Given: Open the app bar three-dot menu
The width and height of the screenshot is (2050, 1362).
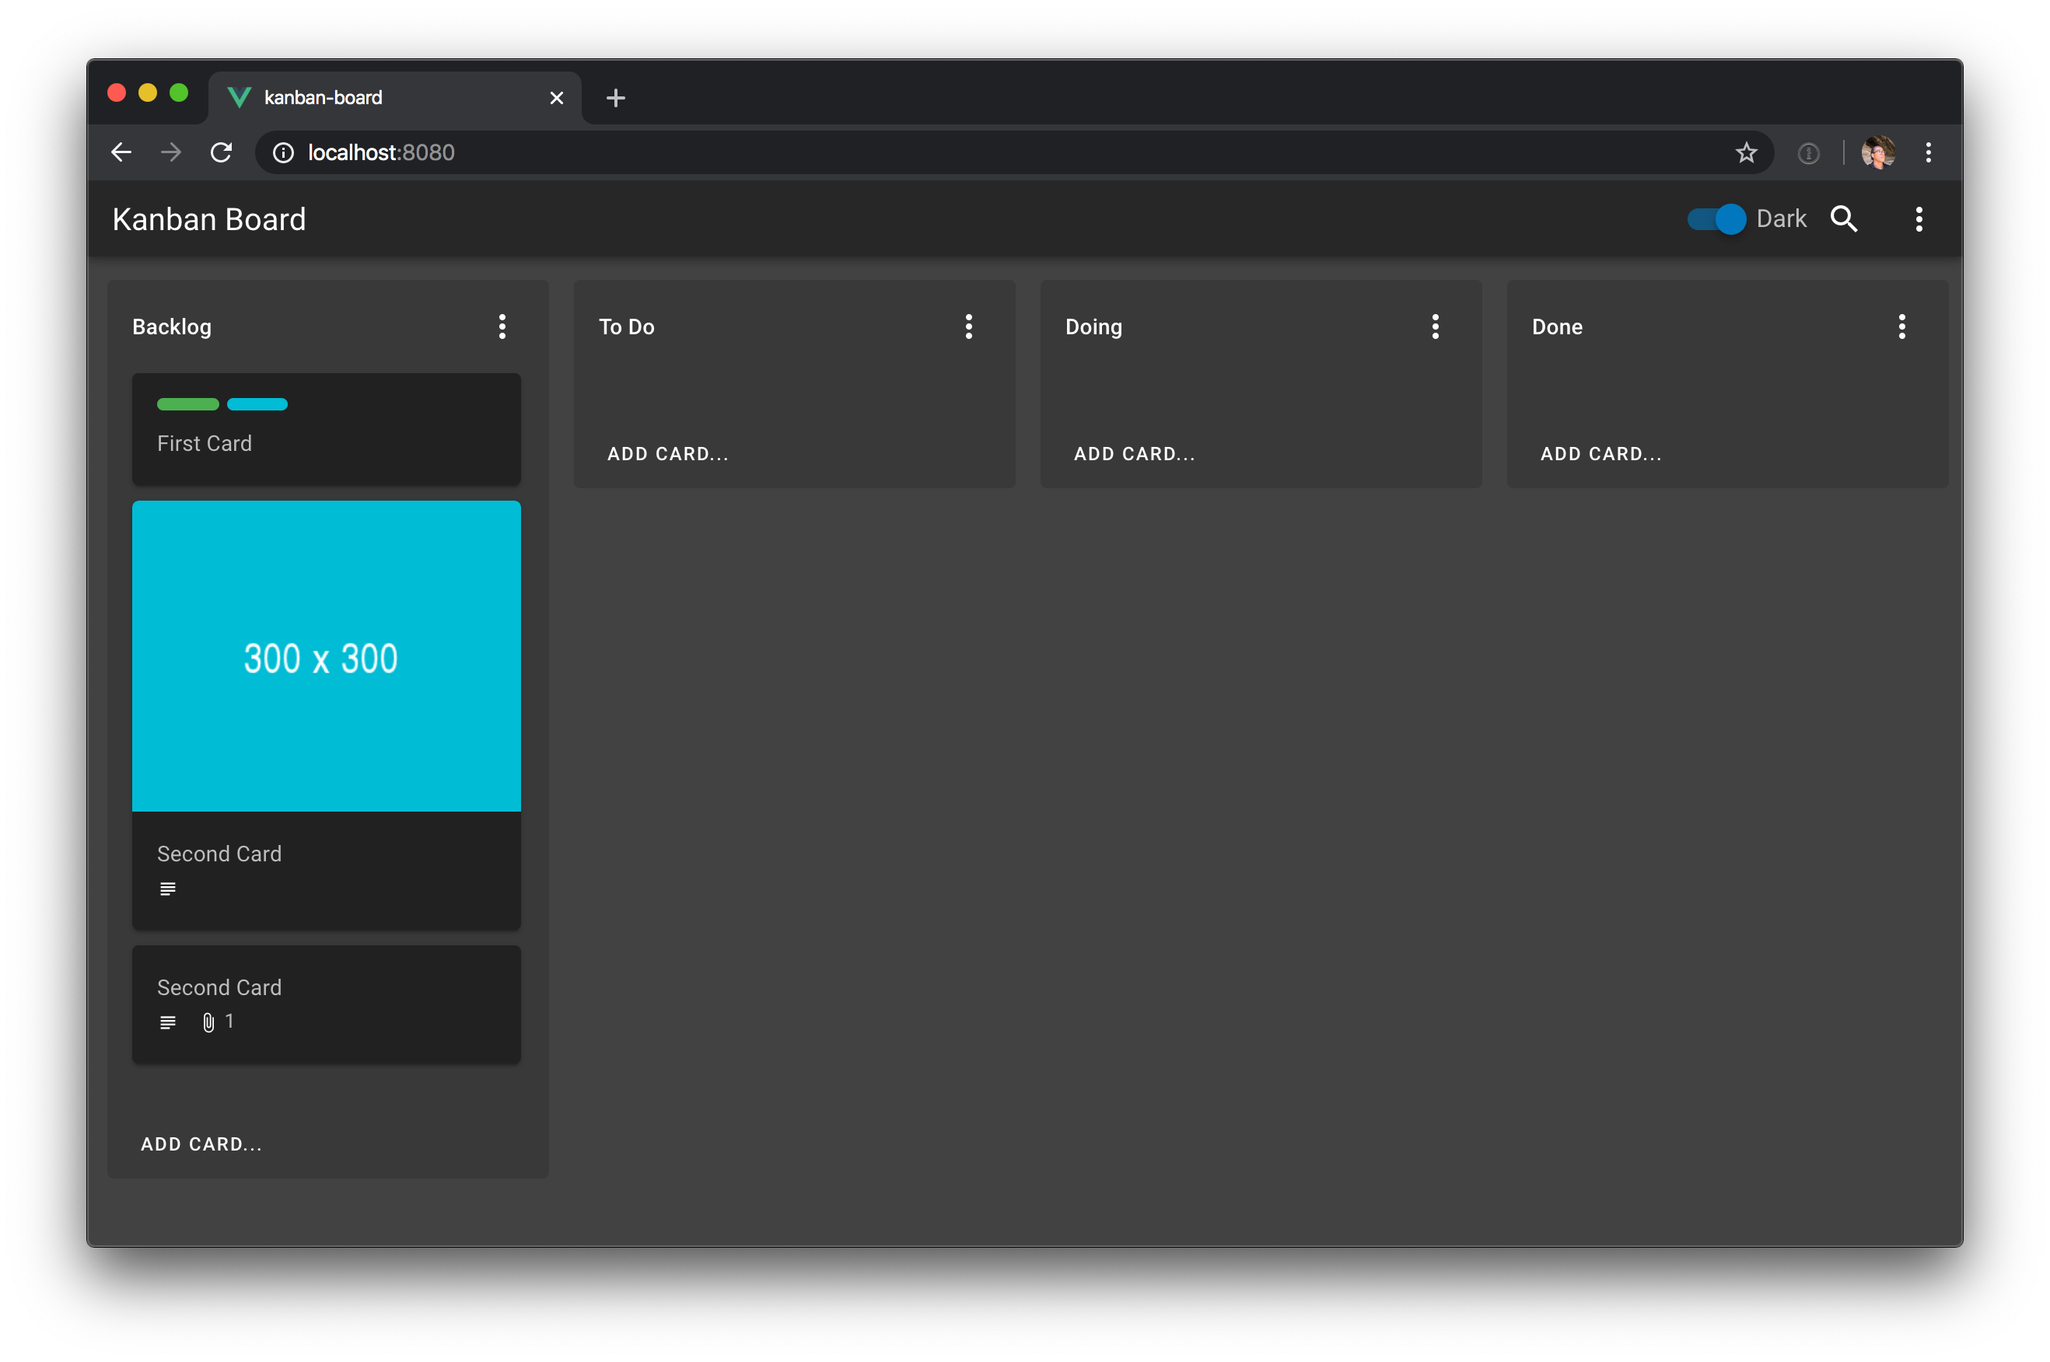Looking at the screenshot, I should coord(1919,219).
